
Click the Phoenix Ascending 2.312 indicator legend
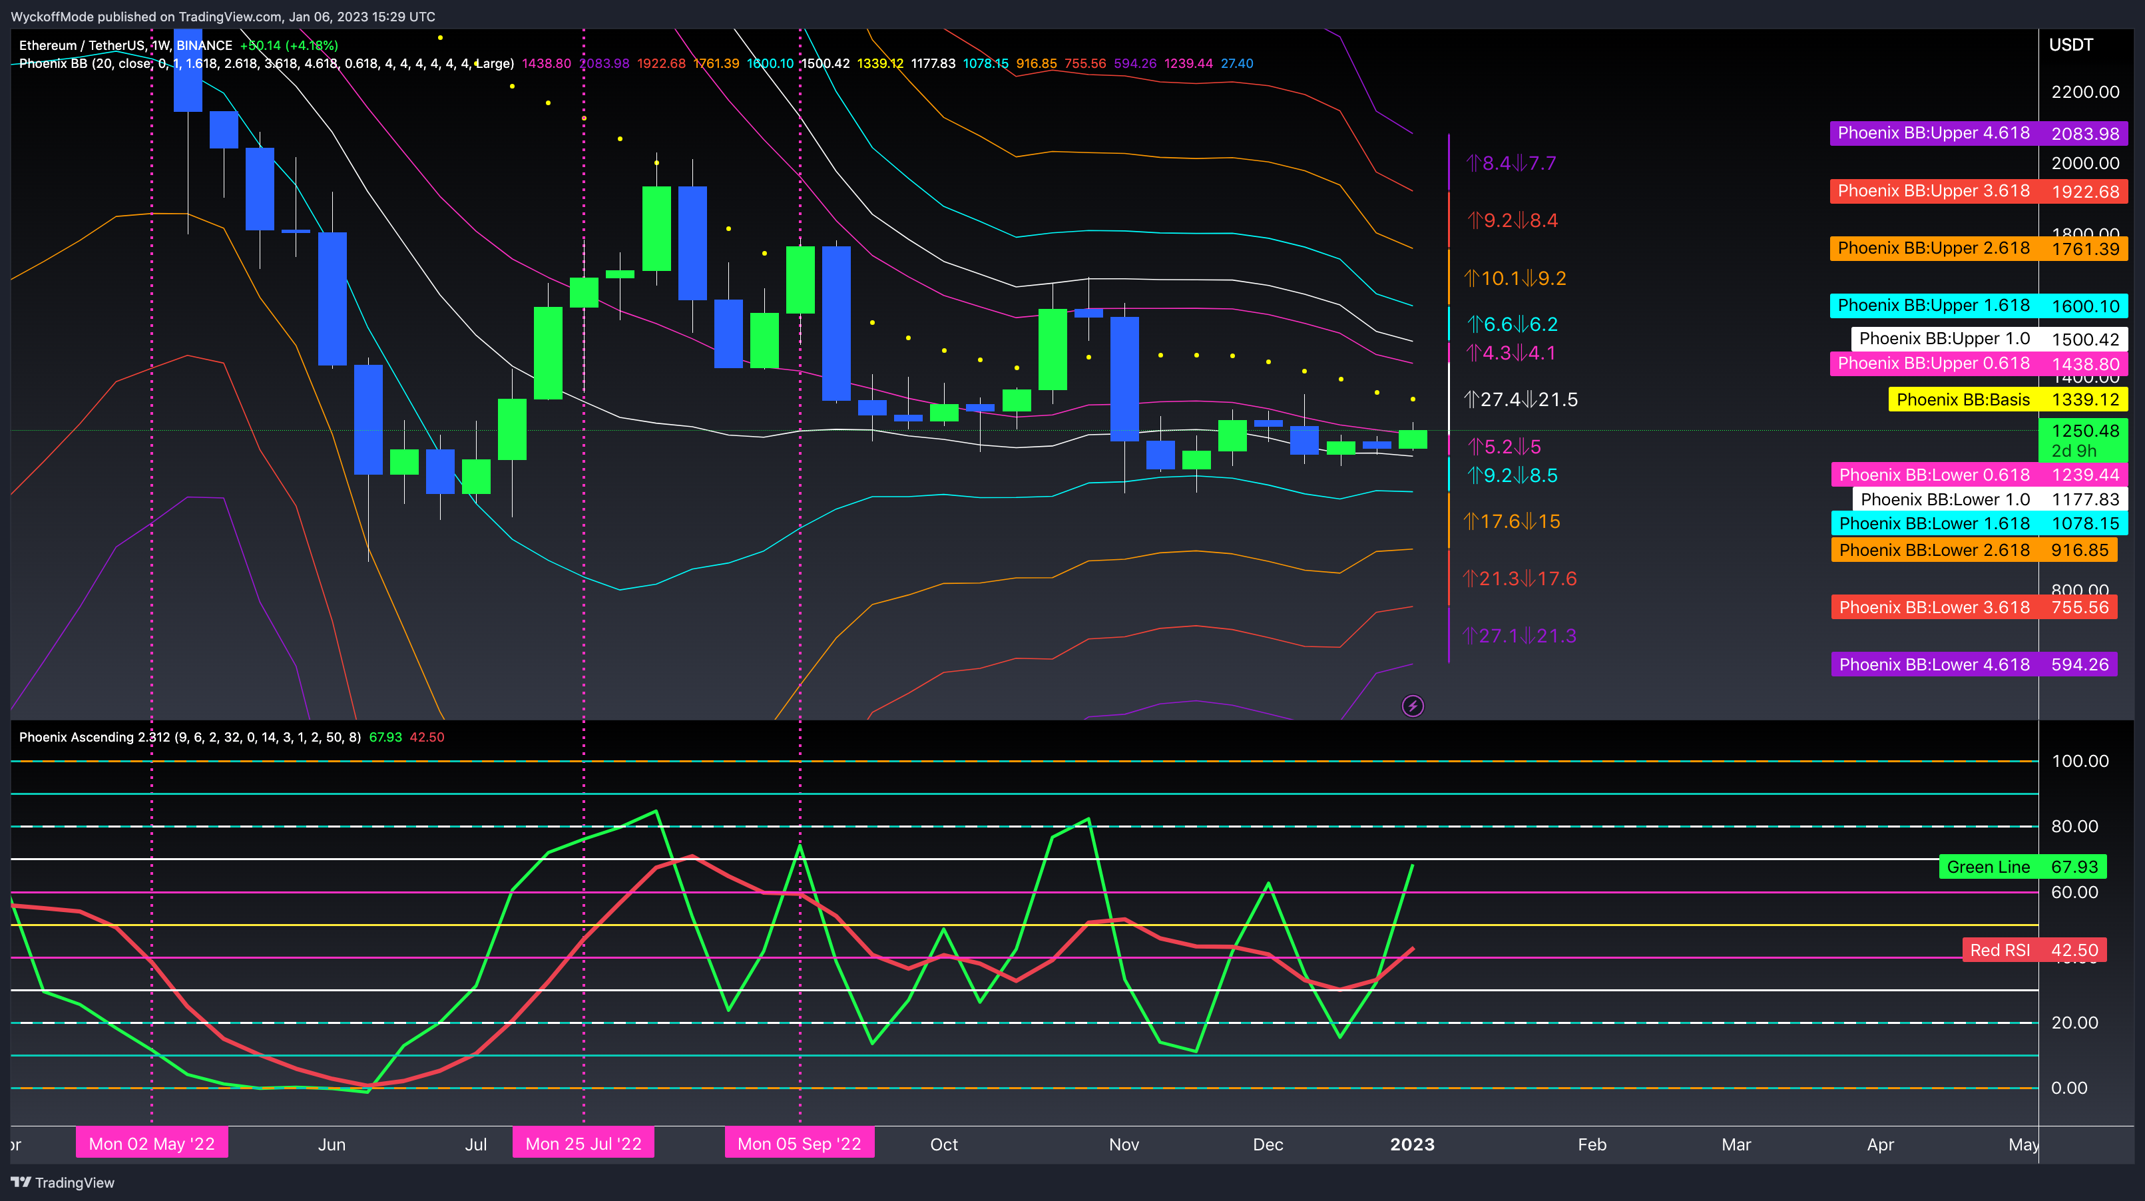190,738
